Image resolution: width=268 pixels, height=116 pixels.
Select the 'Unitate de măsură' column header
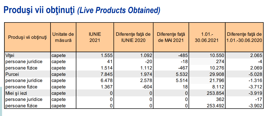click(63, 37)
